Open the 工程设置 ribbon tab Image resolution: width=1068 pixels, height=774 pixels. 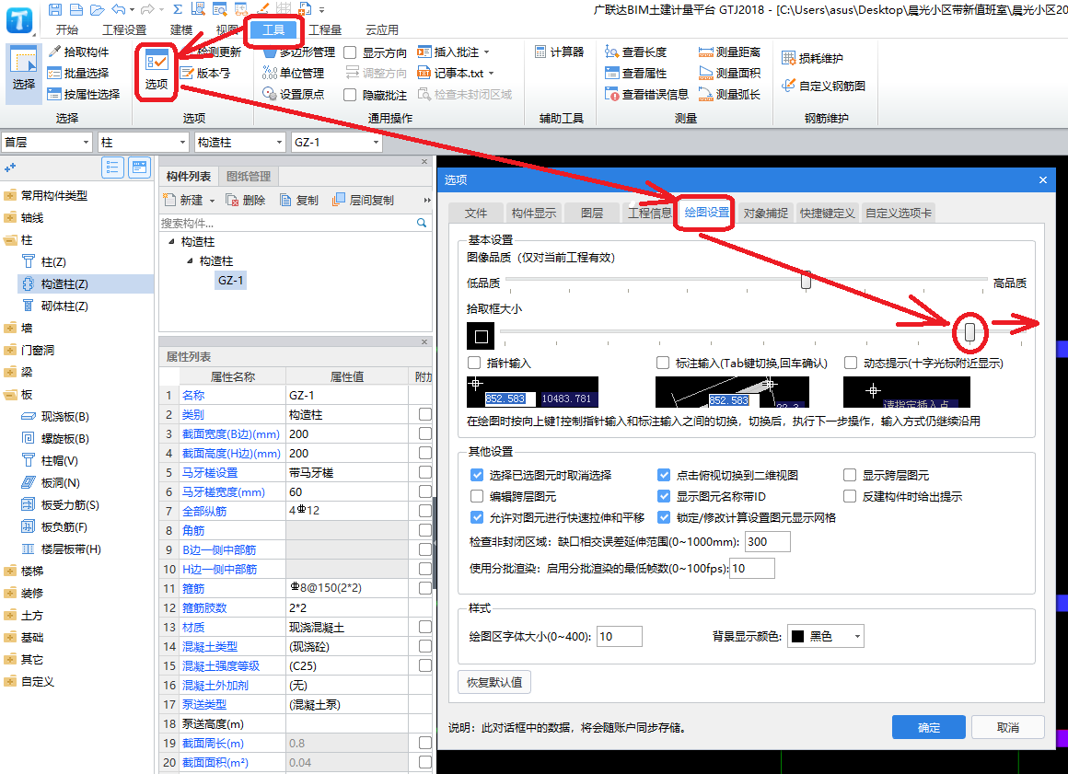coord(124,30)
